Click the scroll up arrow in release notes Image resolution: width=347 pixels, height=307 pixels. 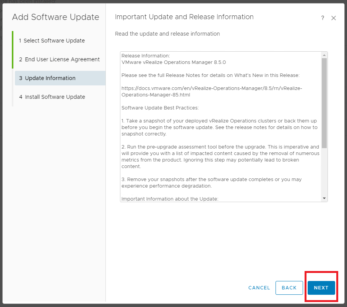point(324,55)
